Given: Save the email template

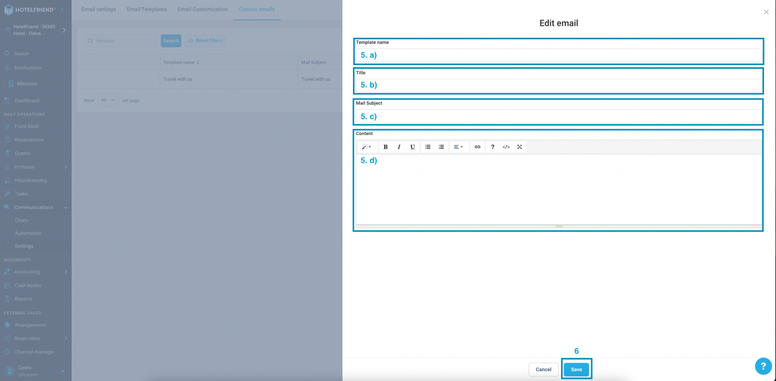Looking at the screenshot, I should tap(577, 369).
